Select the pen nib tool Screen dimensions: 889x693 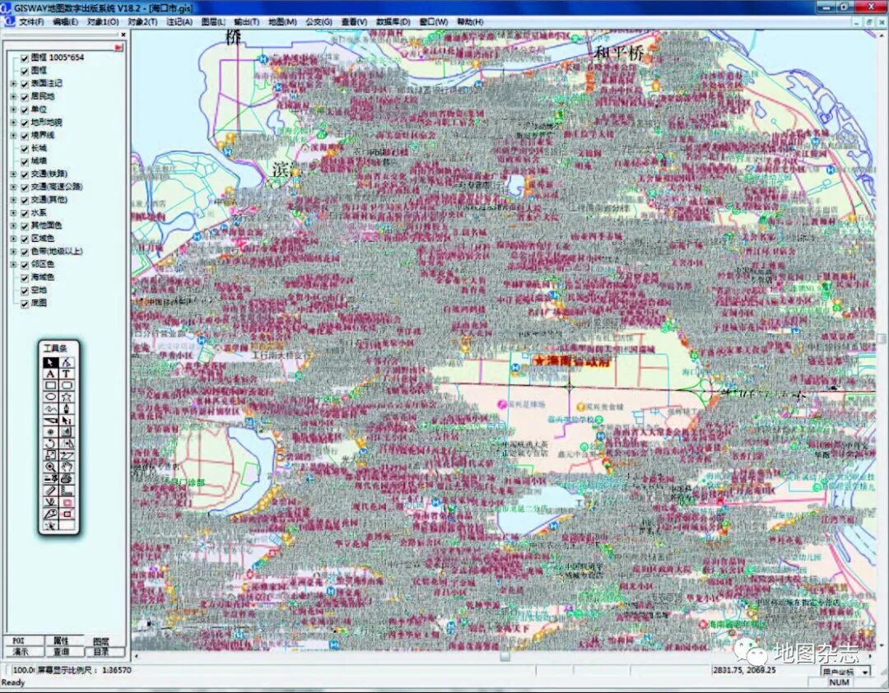click(67, 408)
